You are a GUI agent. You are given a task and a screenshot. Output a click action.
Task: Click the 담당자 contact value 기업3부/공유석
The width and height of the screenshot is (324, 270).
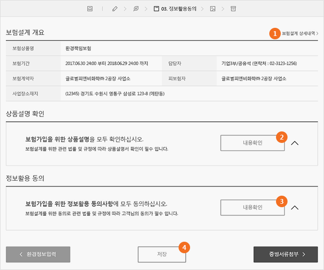pos(259,63)
